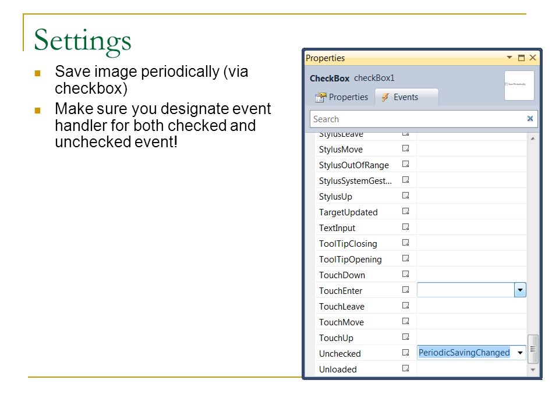Screen dimensions: 559x419
Task: Open the Properties window options dropdown arrow
Action: (x=510, y=58)
